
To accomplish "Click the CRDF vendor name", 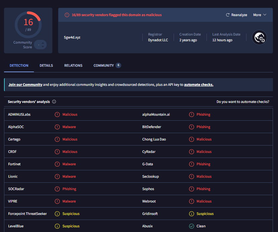I will (12, 152).
